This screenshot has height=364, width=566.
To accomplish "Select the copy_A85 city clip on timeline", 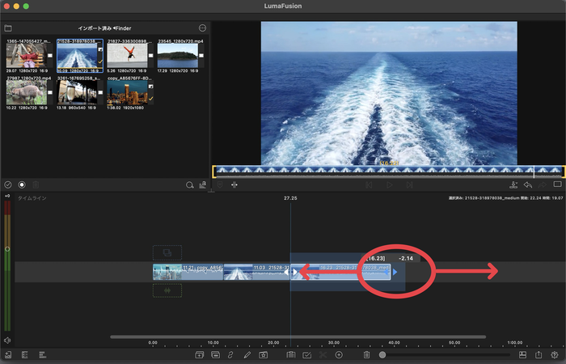I will pos(188,273).
